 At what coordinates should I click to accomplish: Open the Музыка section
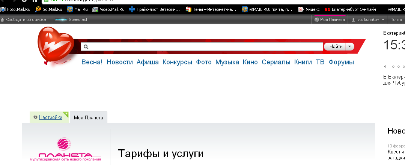[227, 62]
